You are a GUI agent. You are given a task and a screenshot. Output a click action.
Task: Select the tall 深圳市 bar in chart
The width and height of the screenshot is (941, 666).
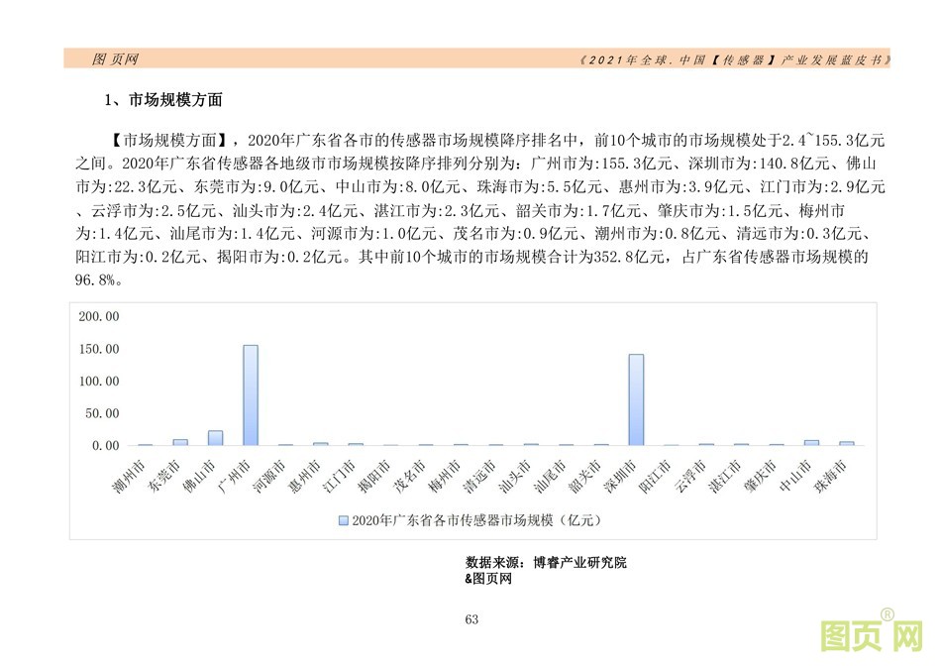(636, 399)
